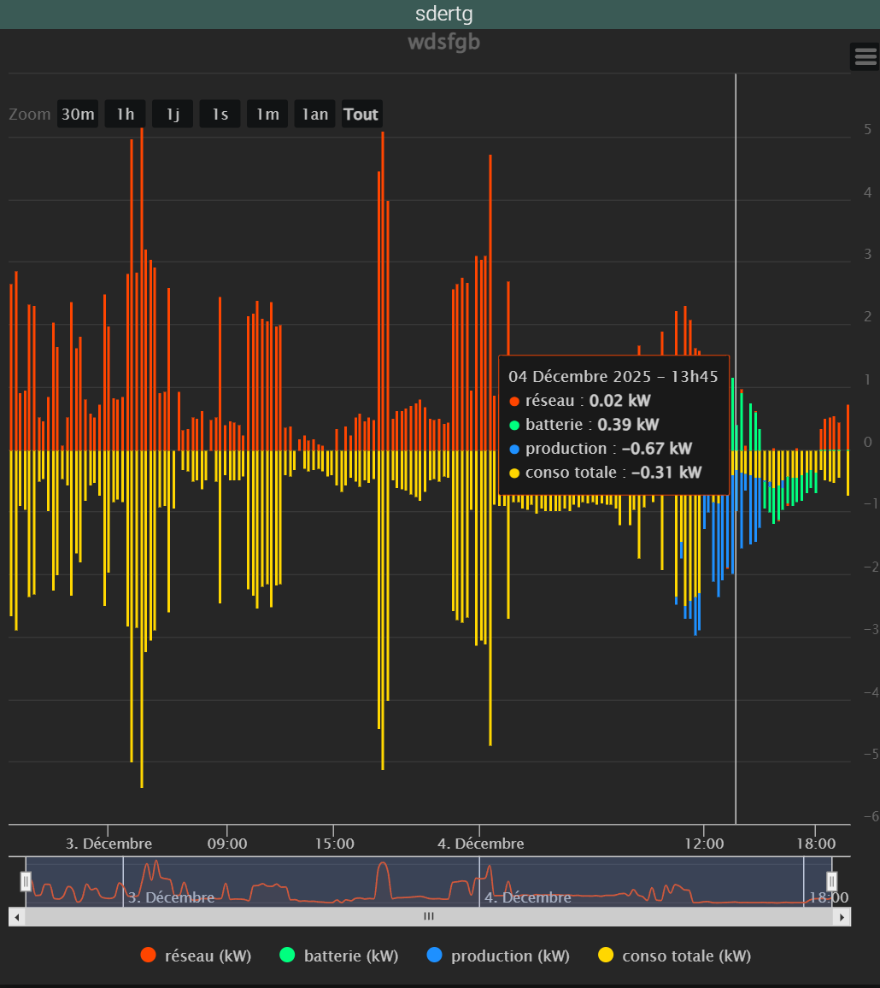The image size is (880, 988).
Task: Set zoom range to 1an
Action: (x=315, y=115)
